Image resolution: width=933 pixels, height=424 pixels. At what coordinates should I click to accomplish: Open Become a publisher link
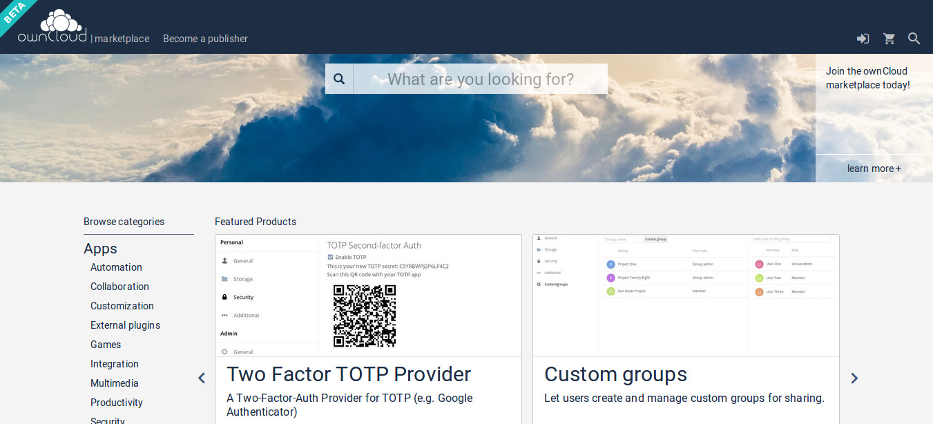205,39
